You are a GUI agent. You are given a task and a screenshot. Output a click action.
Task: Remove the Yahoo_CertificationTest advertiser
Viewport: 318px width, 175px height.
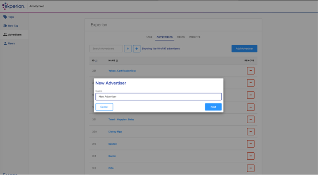click(x=250, y=71)
